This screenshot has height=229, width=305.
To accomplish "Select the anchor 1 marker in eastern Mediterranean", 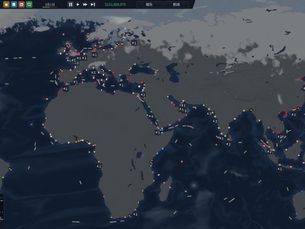I will point(121,85).
